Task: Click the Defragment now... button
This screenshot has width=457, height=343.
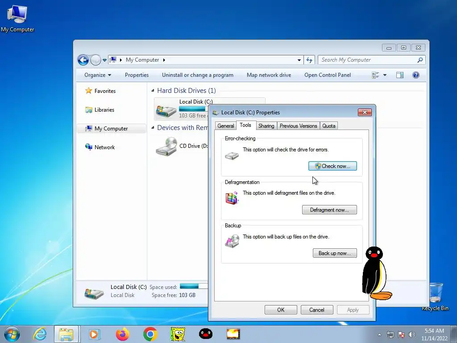Action: [329, 210]
